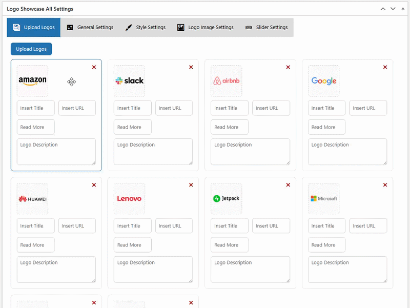This screenshot has height=308, width=410.
Task: Focus the Lenovo Logo Description box
Action: 153,269
